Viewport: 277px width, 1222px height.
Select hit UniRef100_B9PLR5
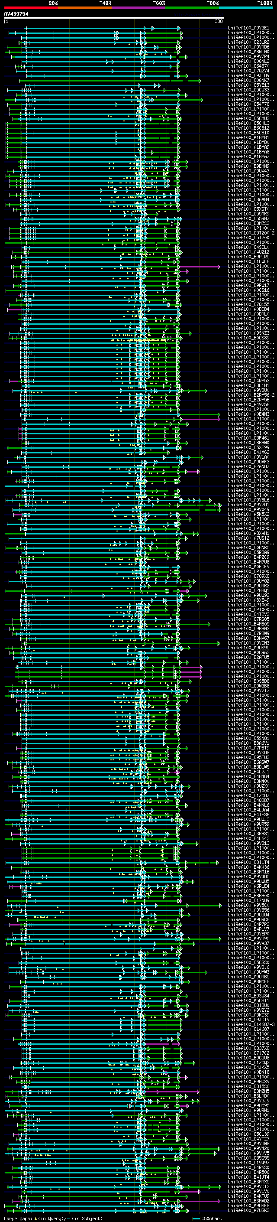(248, 257)
